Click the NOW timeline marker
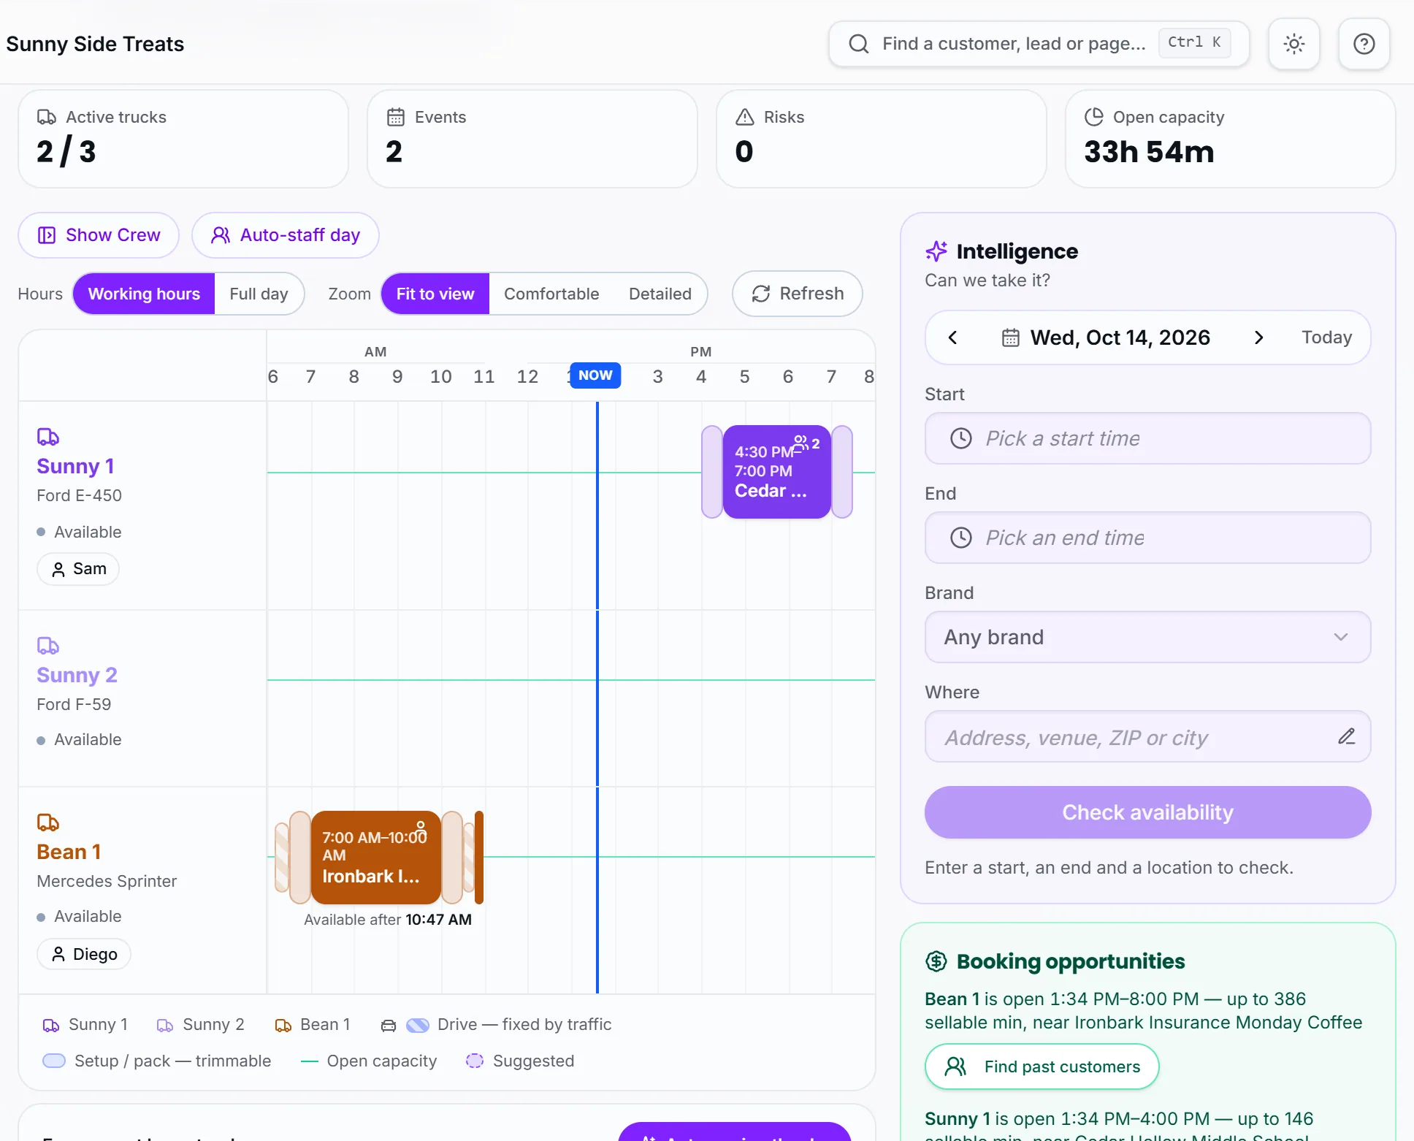The width and height of the screenshot is (1414, 1141). (x=595, y=375)
